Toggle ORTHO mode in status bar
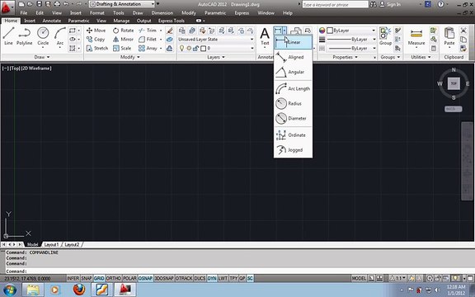The height and width of the screenshot is (297, 475). tap(114, 278)
